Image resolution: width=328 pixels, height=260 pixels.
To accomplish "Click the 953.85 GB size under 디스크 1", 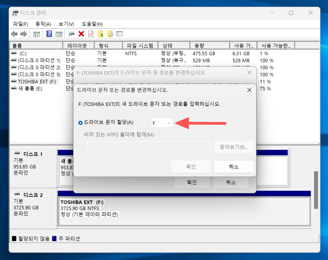I will tap(25, 167).
